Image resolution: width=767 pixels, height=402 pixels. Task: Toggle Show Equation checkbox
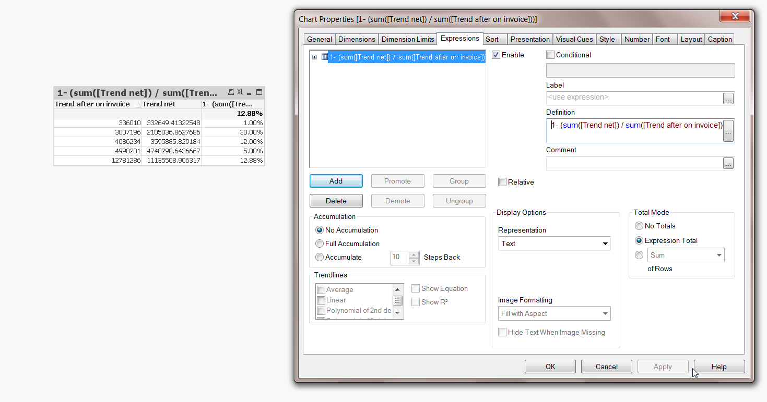point(416,288)
